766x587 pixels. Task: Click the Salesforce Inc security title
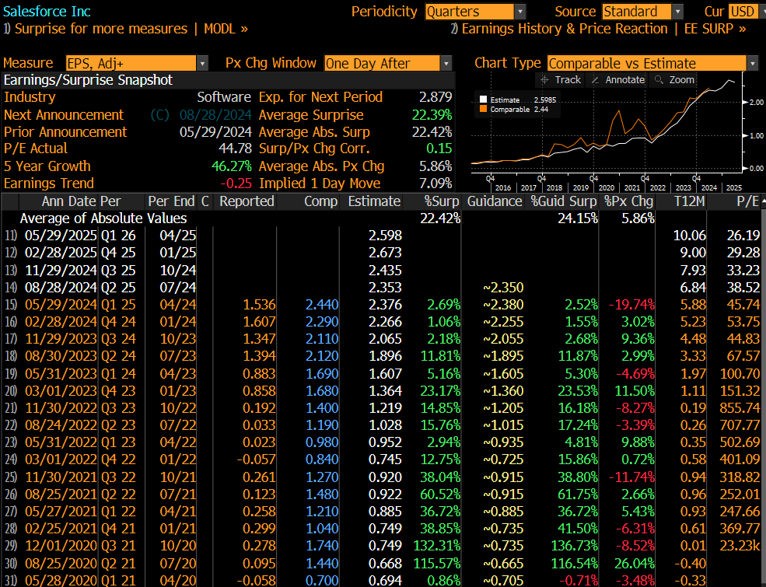point(47,11)
